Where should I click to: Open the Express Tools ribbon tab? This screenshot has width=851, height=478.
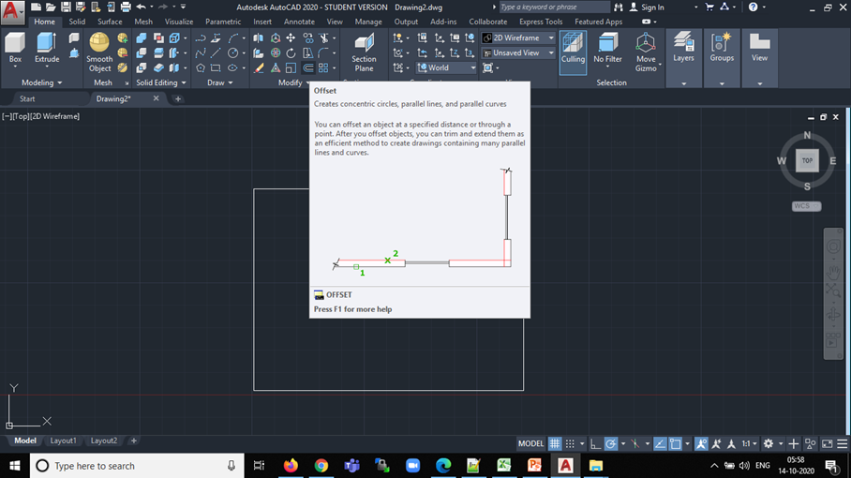541,22
